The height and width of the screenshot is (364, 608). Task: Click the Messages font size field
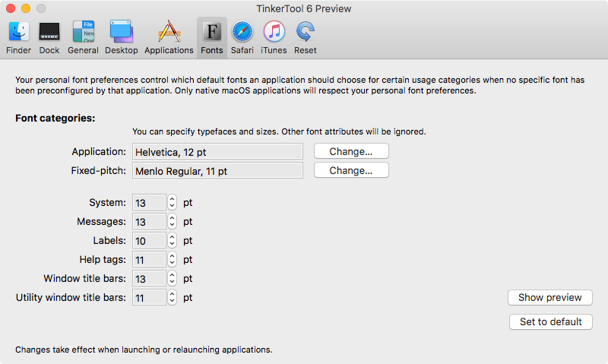tap(149, 221)
